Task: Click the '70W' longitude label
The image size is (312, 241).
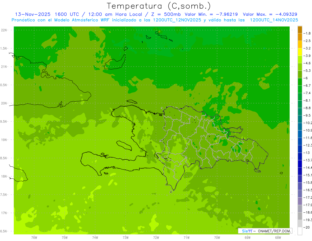Action: 217,238
